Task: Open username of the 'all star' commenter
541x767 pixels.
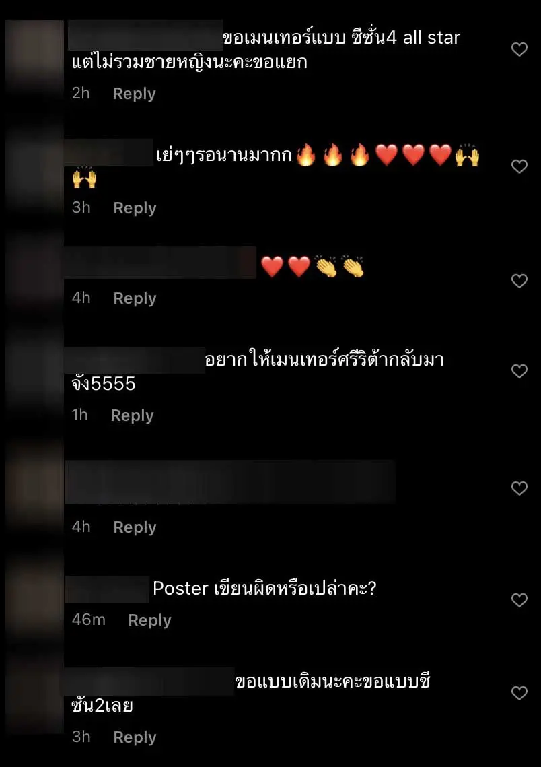Action: tap(145, 35)
